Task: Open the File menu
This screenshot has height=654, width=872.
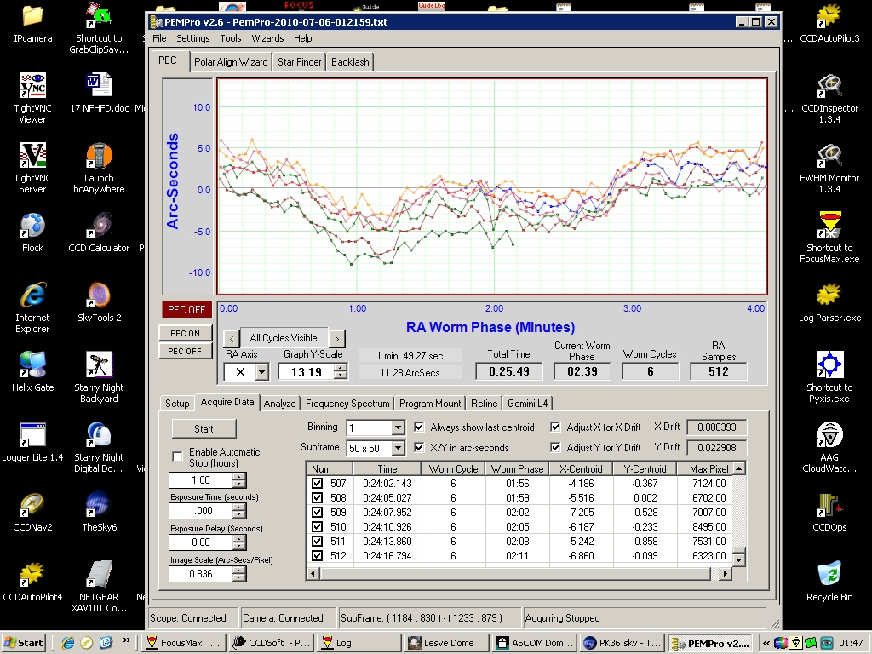Action: [159, 38]
